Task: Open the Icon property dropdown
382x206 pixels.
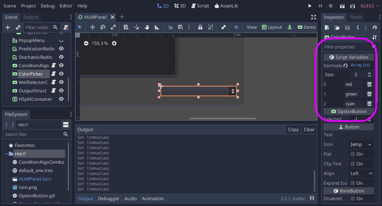Action: 361,144
